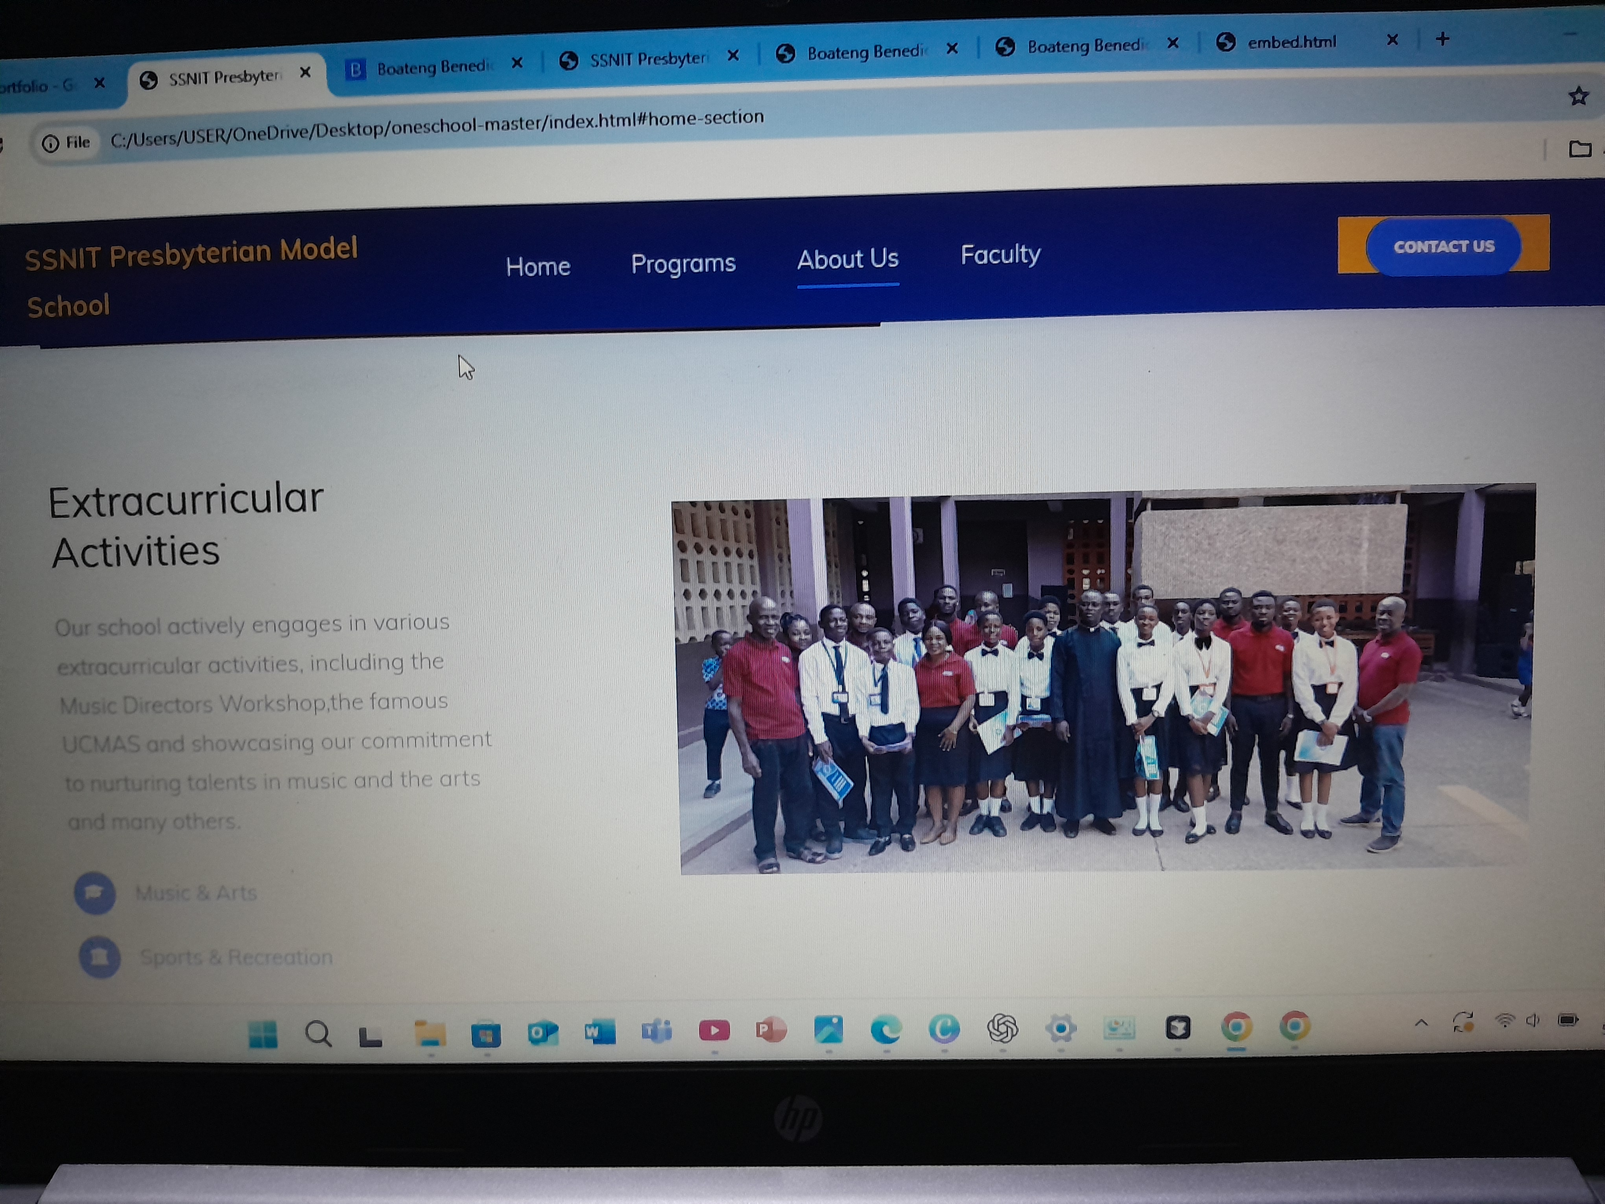Open a new browser tab
Screen dimensions: 1605x1204
pos(1443,39)
